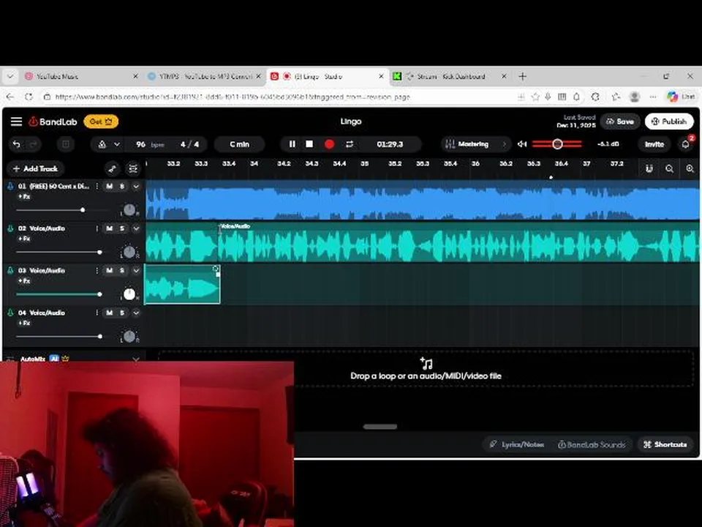Stop playback with the square button
This screenshot has height=527, width=702.
[x=309, y=144]
